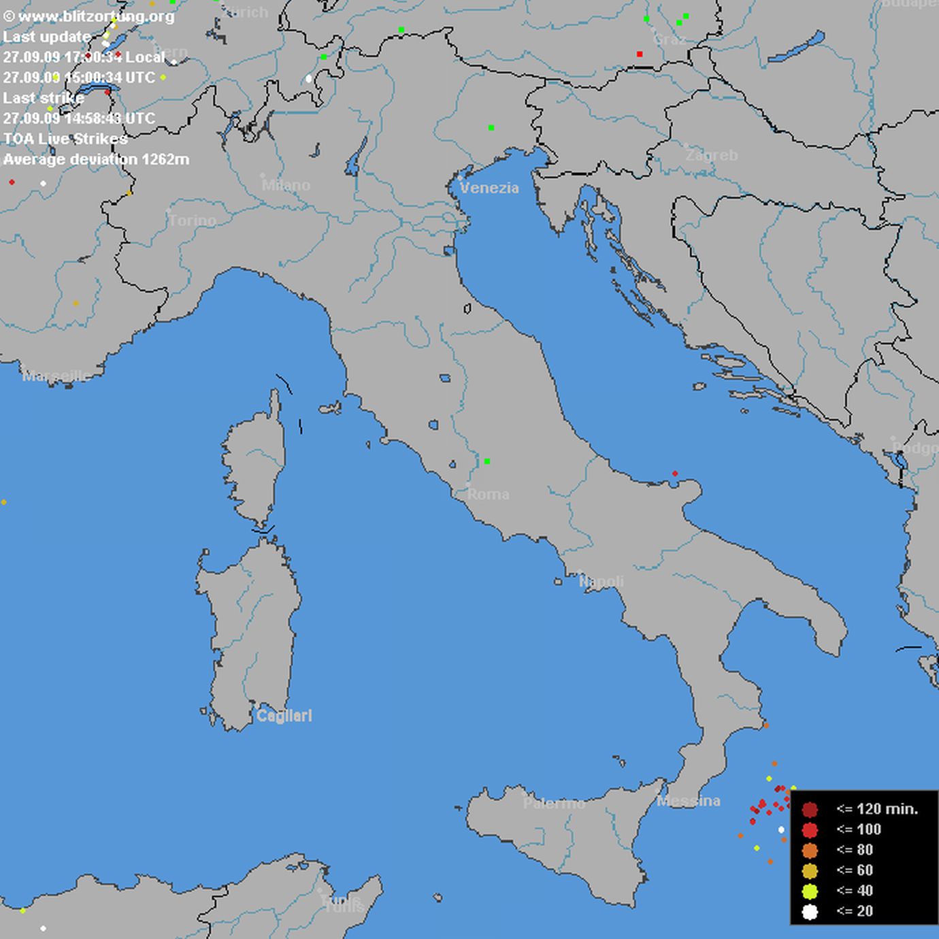Click the red strike marker near Graz

[640, 54]
